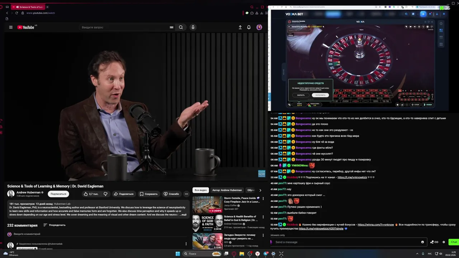The width and height of the screenshot is (459, 258).
Task: Open the three-dot more actions under the video
Action: (186, 194)
